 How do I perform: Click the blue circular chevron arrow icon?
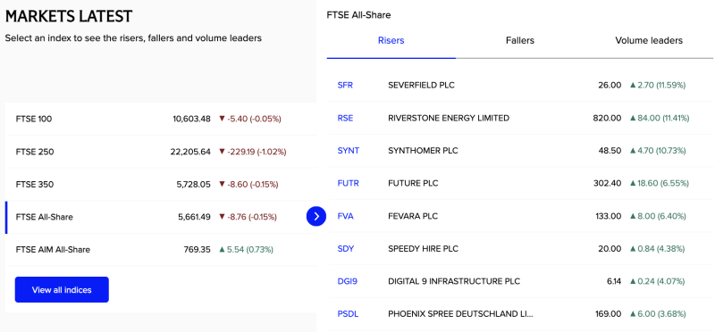pyautogui.click(x=316, y=216)
